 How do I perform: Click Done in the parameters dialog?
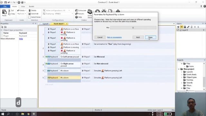point(151,37)
